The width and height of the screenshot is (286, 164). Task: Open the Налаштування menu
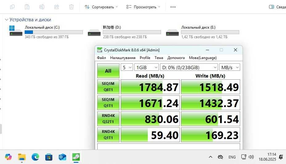[123, 58]
